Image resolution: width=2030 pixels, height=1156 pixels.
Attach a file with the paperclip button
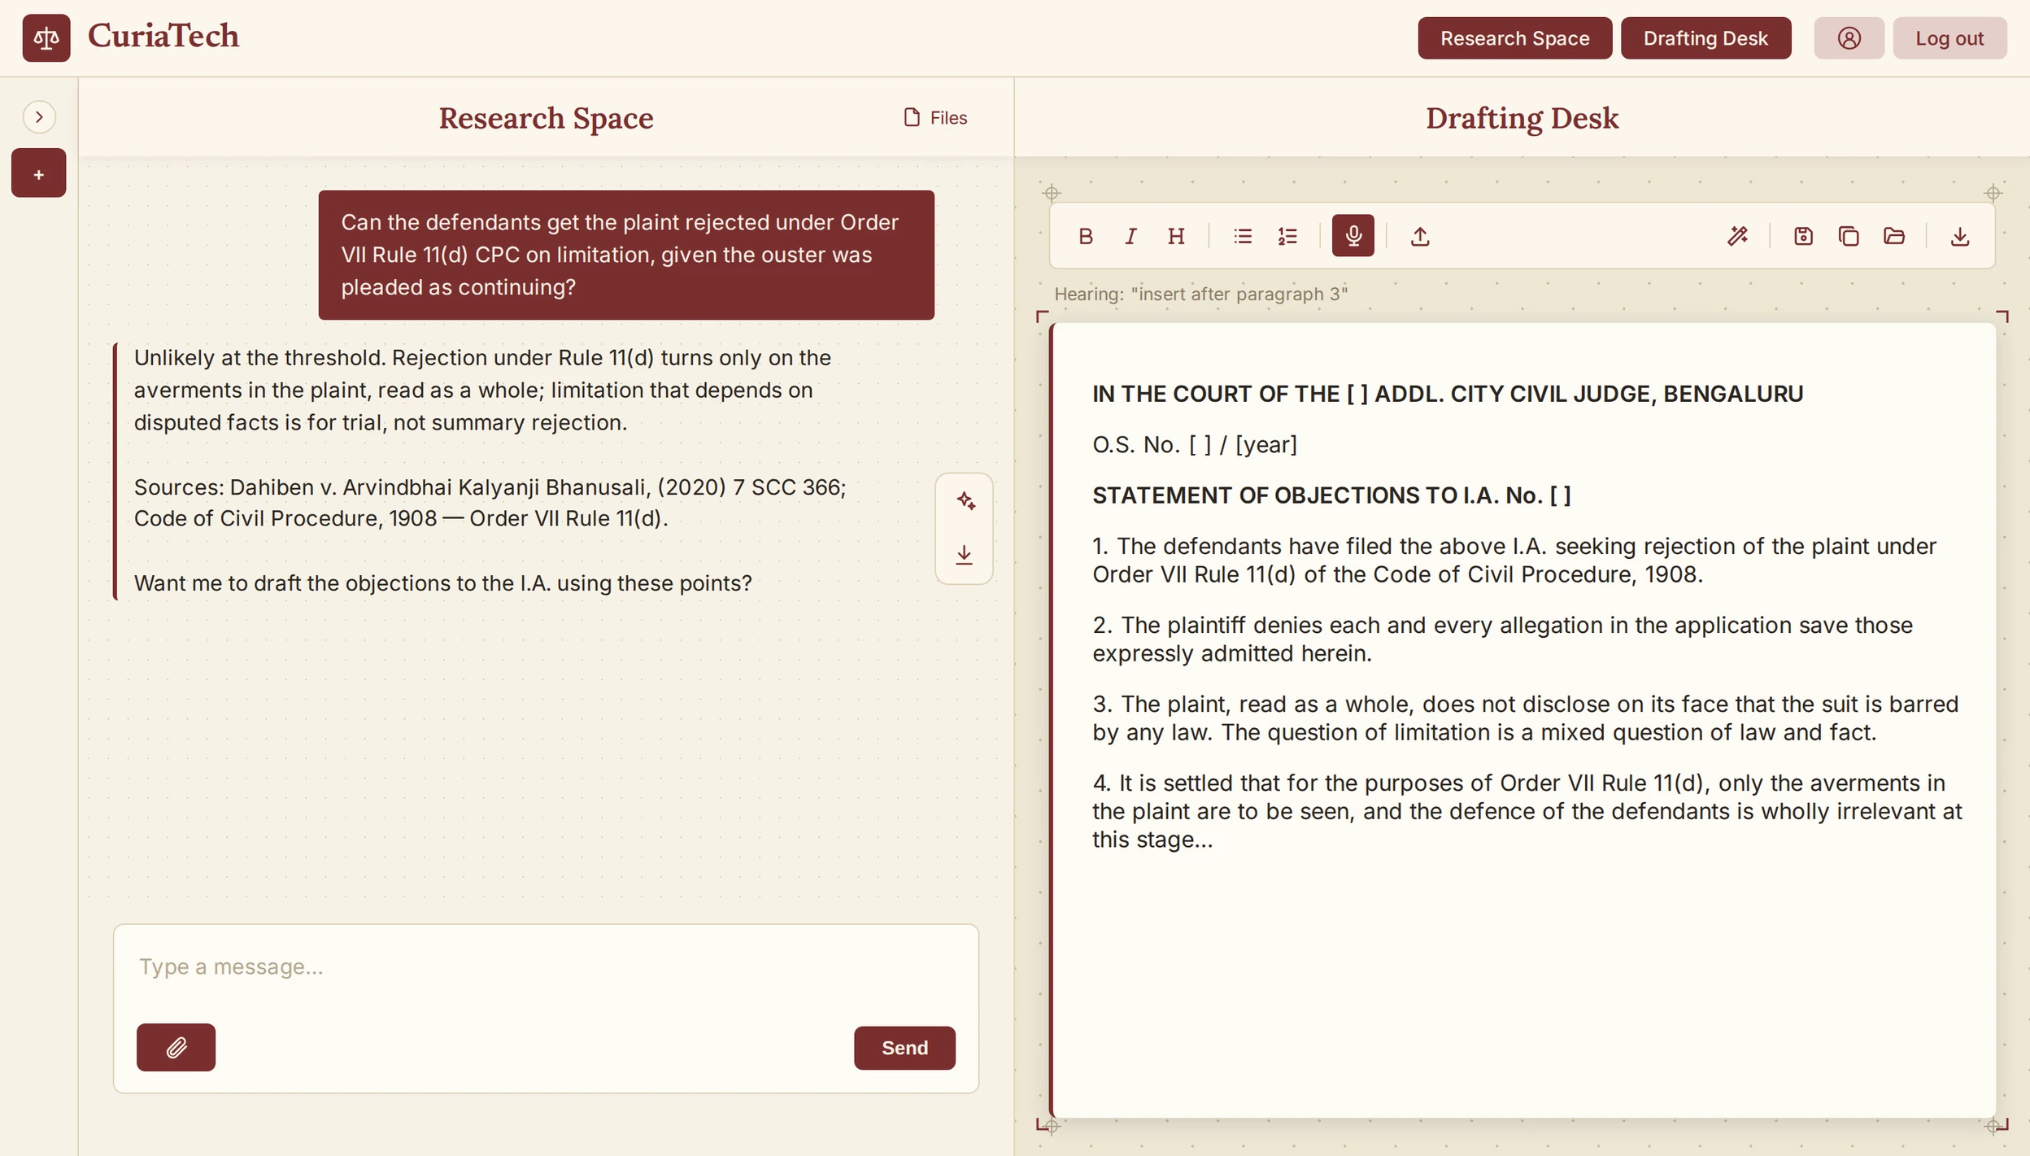(176, 1048)
